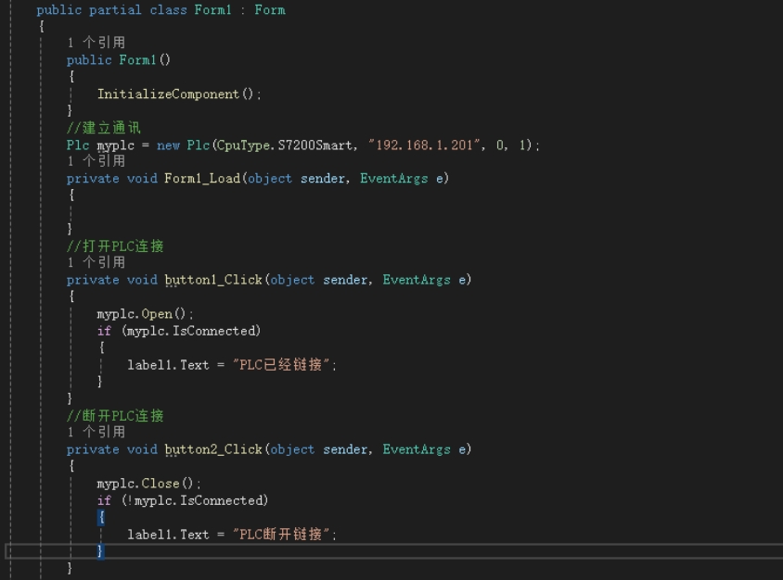This screenshot has height=580, width=783.
Task: Click the myplc variable declaration name
Action: (115, 145)
